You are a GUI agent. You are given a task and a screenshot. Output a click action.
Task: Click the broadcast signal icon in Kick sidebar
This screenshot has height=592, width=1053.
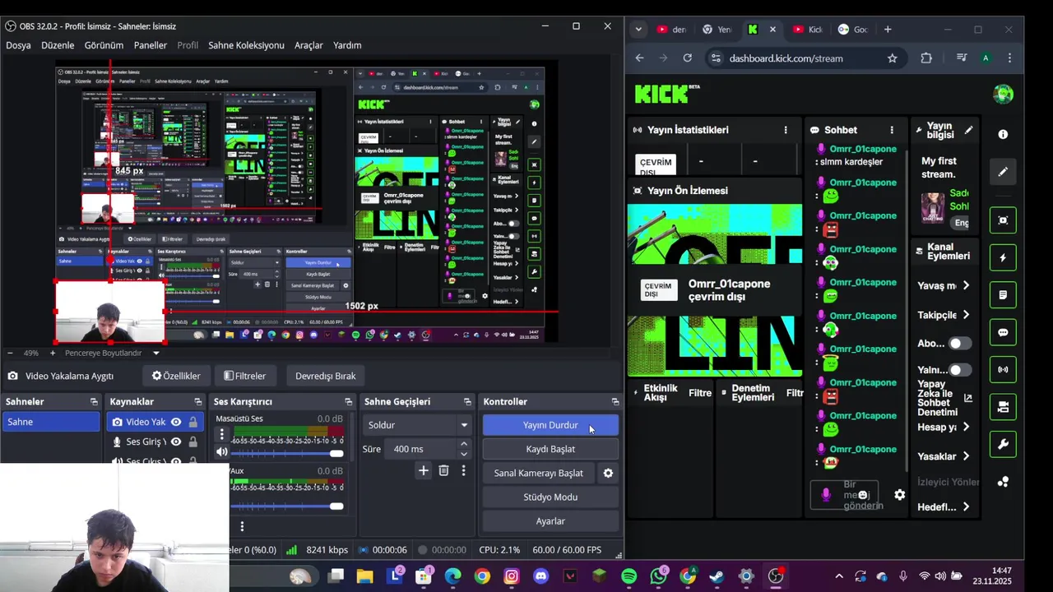[1003, 369]
